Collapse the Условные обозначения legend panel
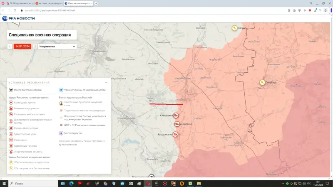333x187 pixels. [106, 82]
